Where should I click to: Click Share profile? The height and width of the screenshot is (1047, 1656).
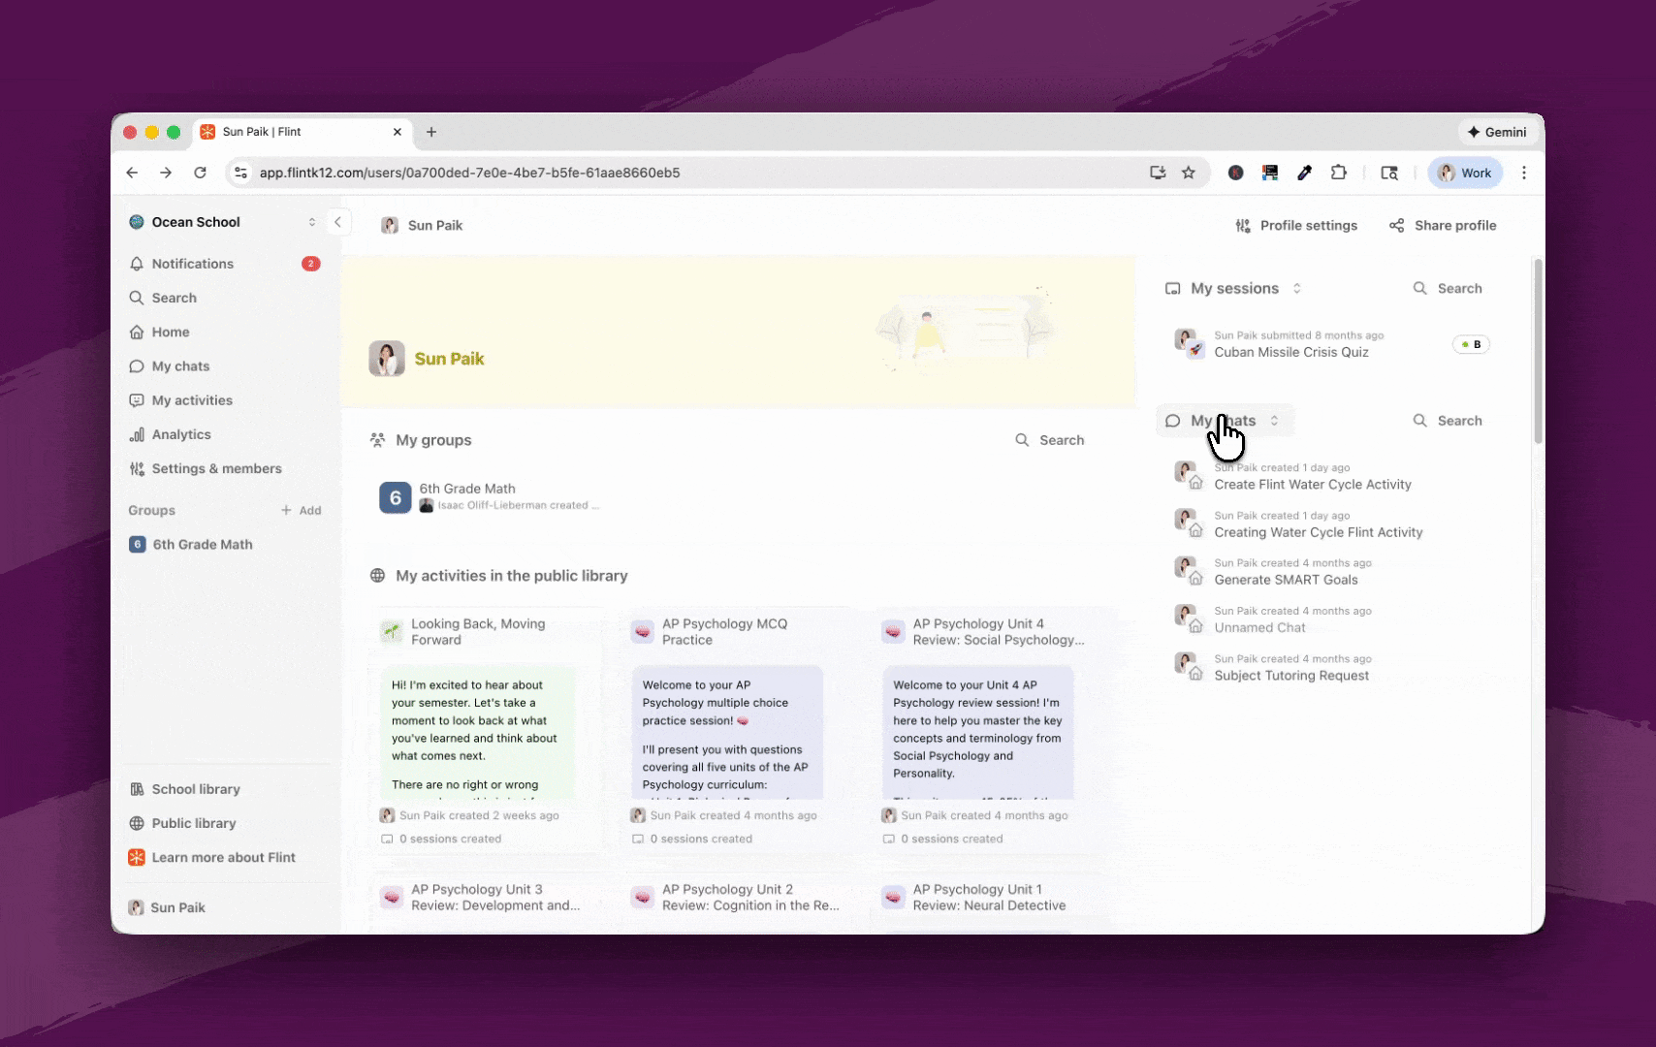(x=1443, y=226)
